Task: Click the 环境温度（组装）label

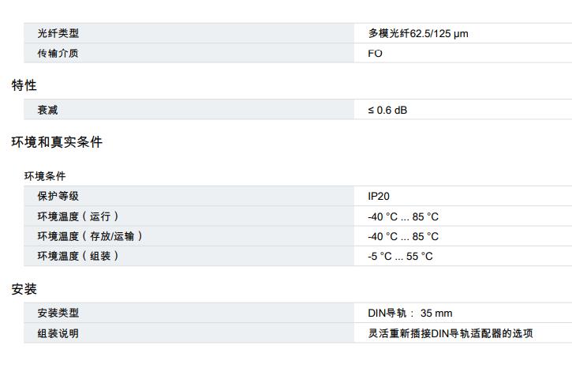Action: [x=77, y=255]
